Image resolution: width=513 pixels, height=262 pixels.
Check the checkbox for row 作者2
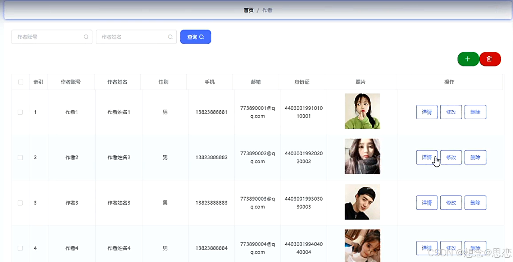coord(20,157)
